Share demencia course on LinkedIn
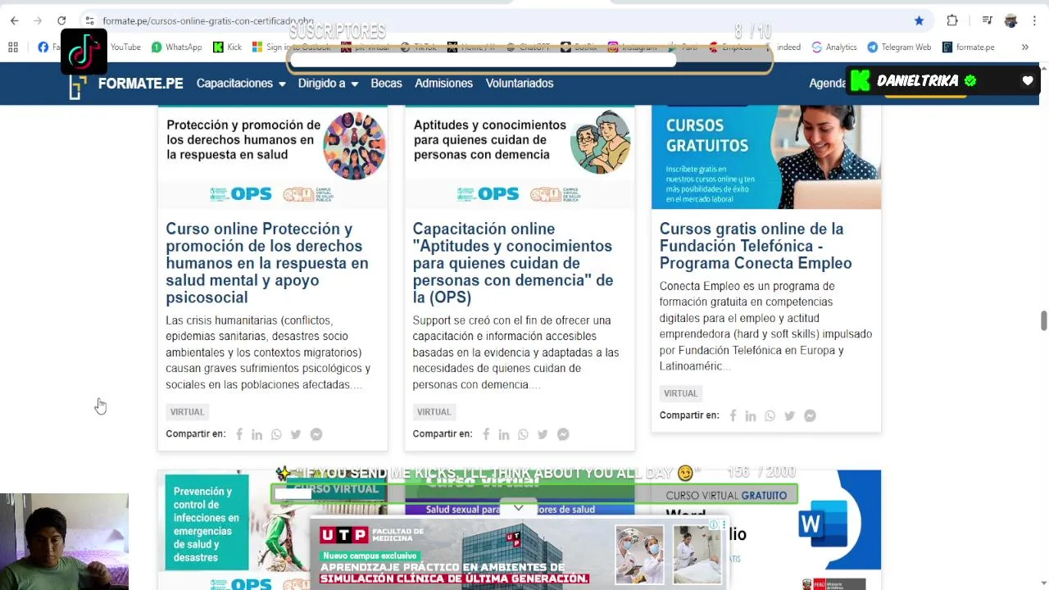Viewport: 1049px width, 590px height. tap(503, 434)
